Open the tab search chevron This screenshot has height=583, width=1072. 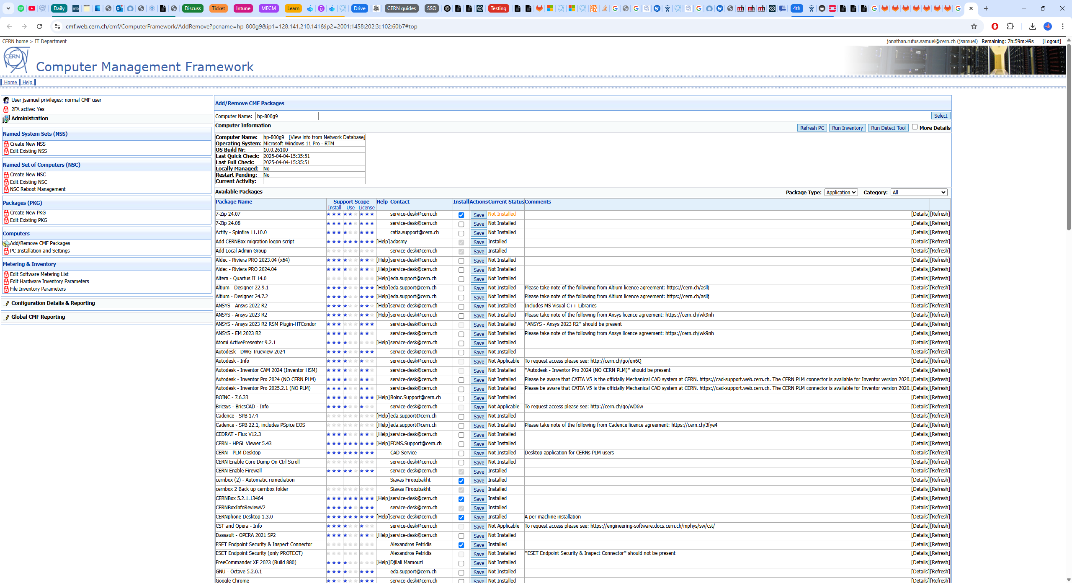[8, 8]
